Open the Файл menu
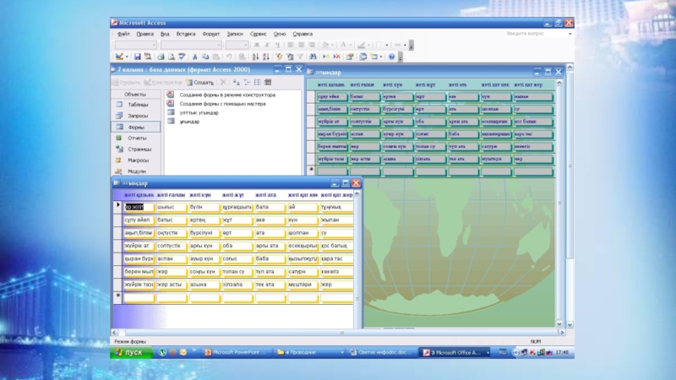 123,34
